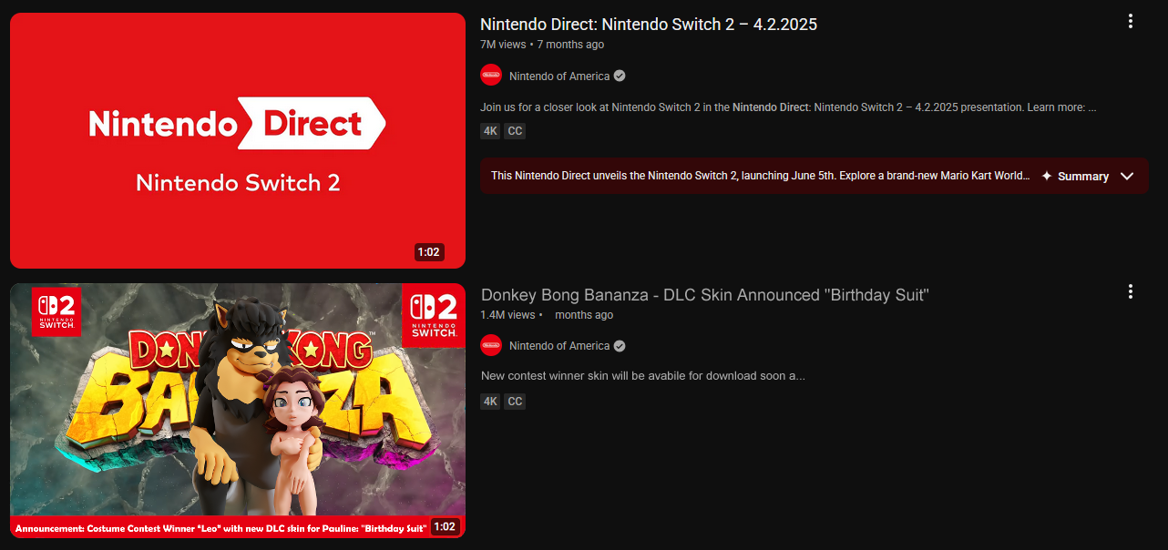Click the 4K badge on Nintendo Direct video
The image size is (1168, 550).
490,131
